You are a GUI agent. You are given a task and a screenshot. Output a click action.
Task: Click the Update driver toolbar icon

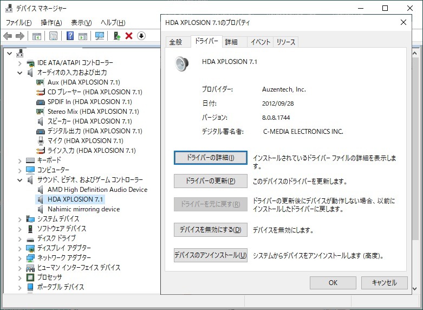117,36
